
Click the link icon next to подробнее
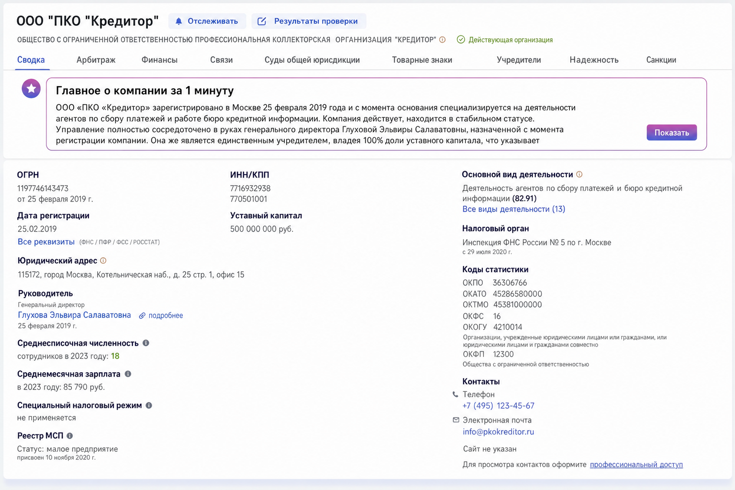[142, 316]
